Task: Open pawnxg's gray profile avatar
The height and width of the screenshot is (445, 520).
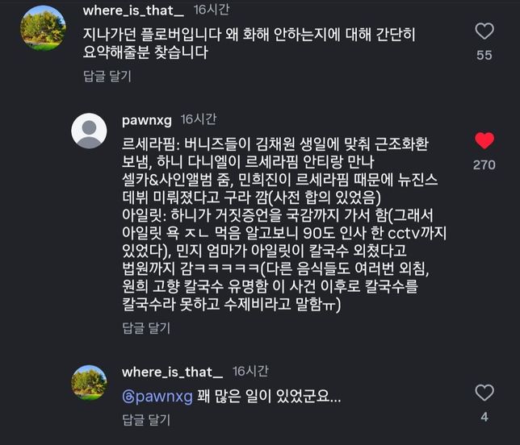Action: [89, 131]
